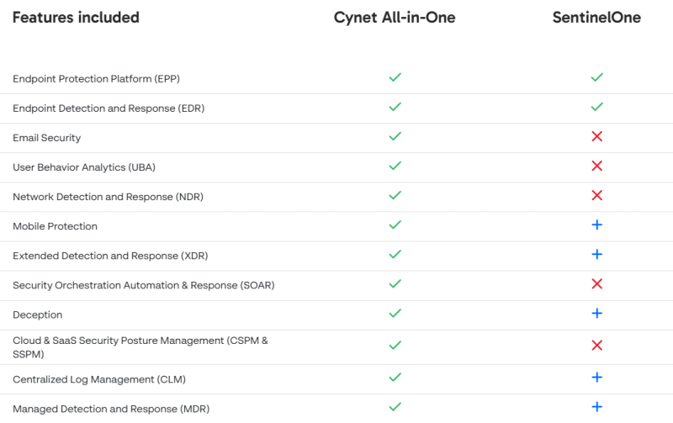Click Cynet's checkmark for Network Detection and Response
Viewport: 673px width, 423px height.
[395, 195]
